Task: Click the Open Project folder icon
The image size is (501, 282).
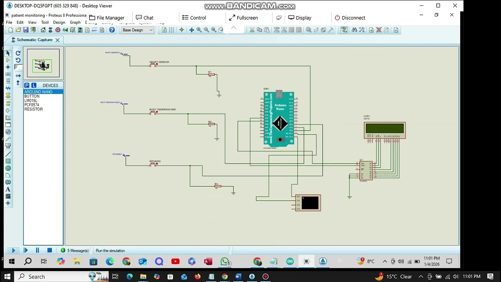Action: pos(18,30)
